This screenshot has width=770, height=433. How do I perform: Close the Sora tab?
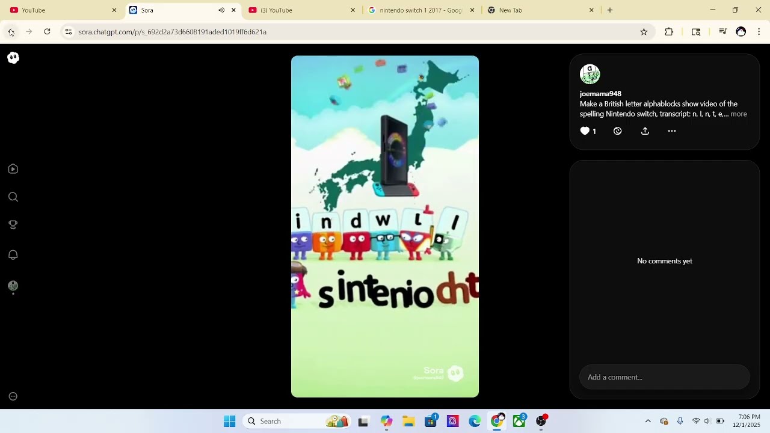tap(233, 10)
